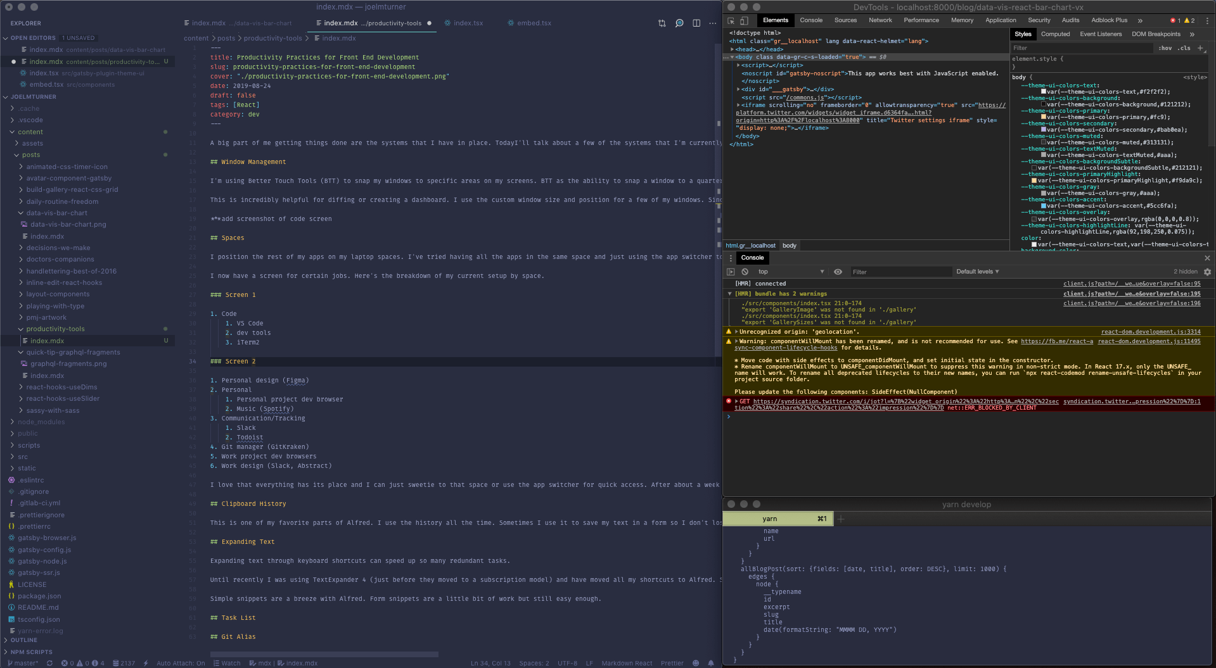Image resolution: width=1216 pixels, height=668 pixels.
Task: Click the DevTools inspect element picker icon
Action: 731,20
